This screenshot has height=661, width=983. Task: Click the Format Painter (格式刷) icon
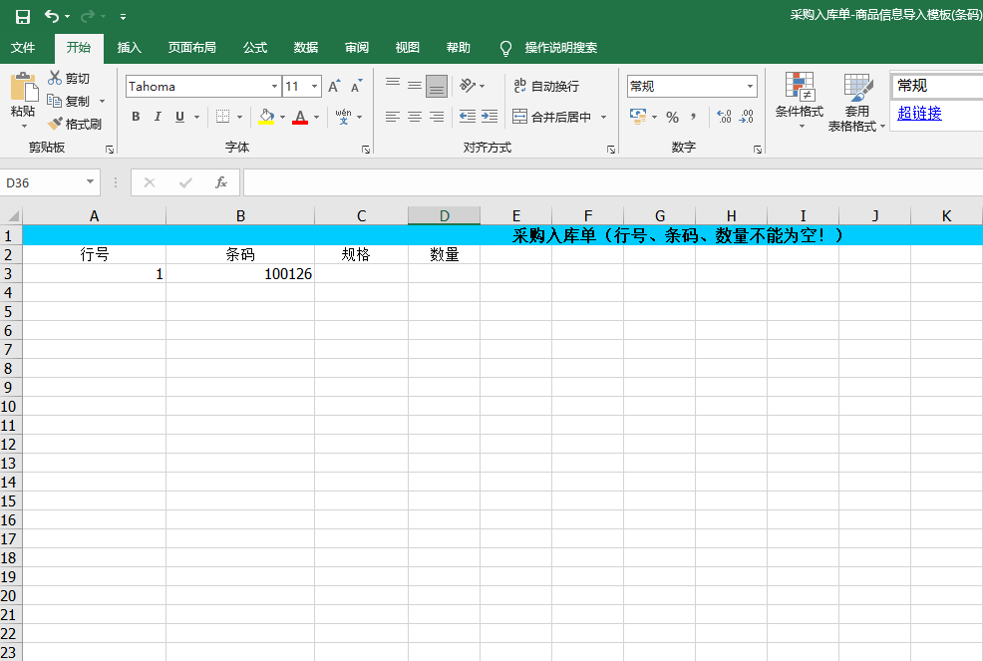(56, 125)
